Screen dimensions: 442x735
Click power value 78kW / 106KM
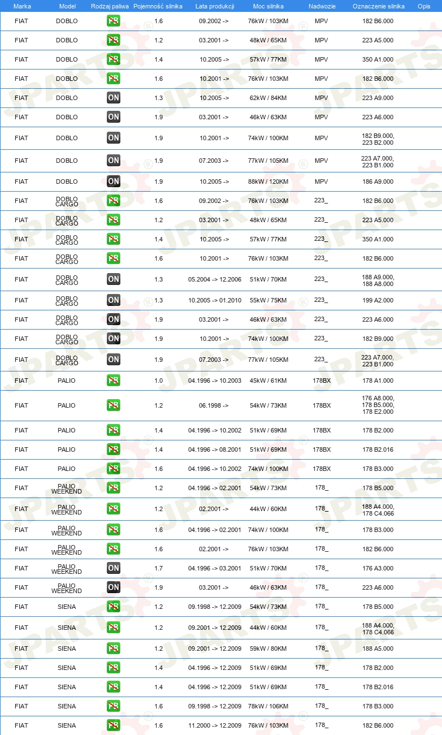[268, 706]
